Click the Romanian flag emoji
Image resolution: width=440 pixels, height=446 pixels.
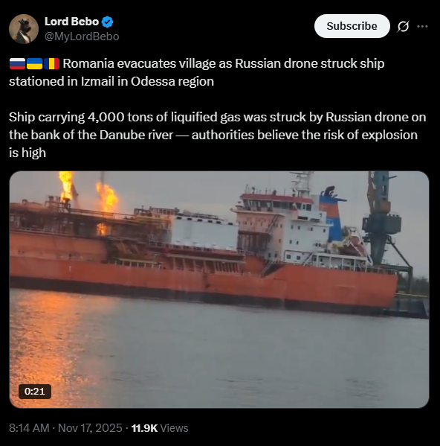tap(51, 64)
